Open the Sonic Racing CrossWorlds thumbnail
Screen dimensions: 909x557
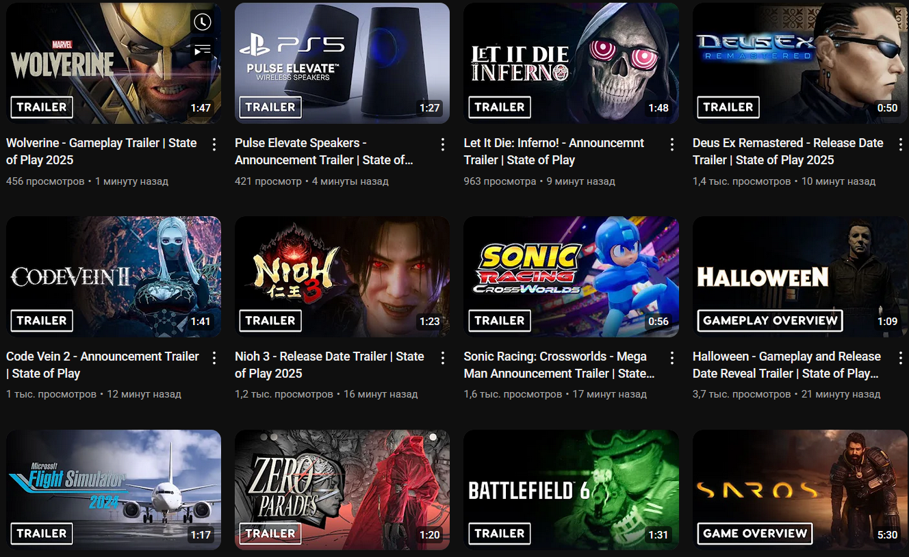[x=571, y=276]
